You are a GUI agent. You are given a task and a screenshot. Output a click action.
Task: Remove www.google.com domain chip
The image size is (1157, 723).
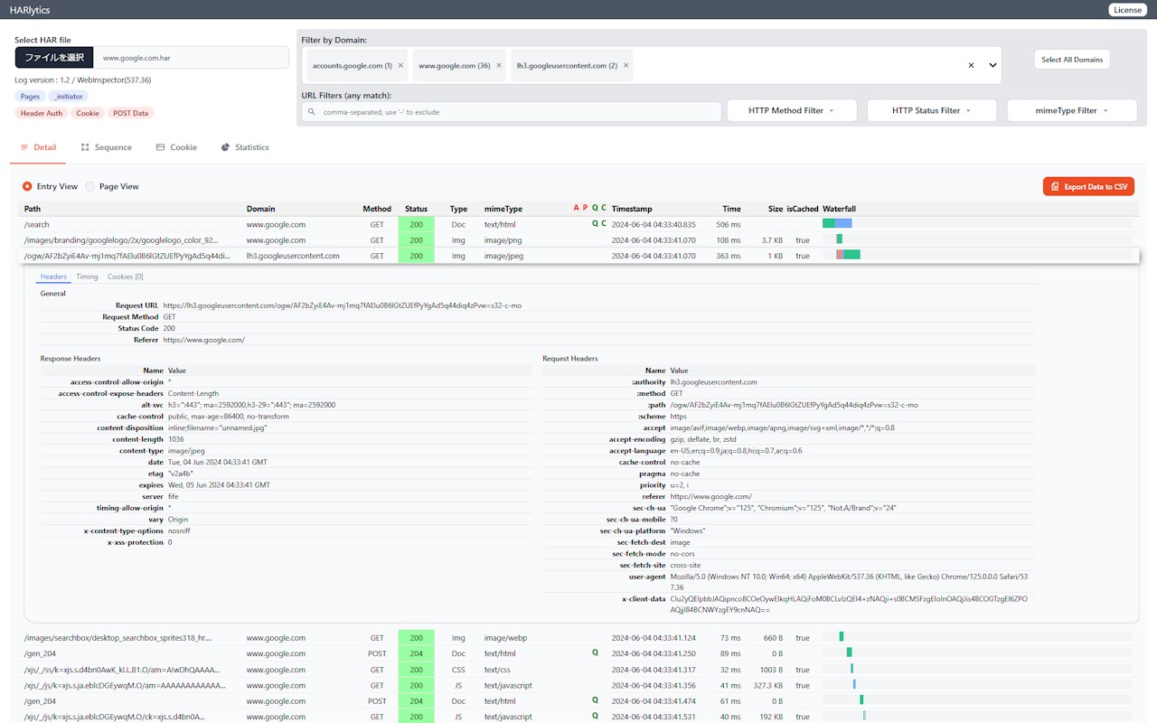(498, 65)
